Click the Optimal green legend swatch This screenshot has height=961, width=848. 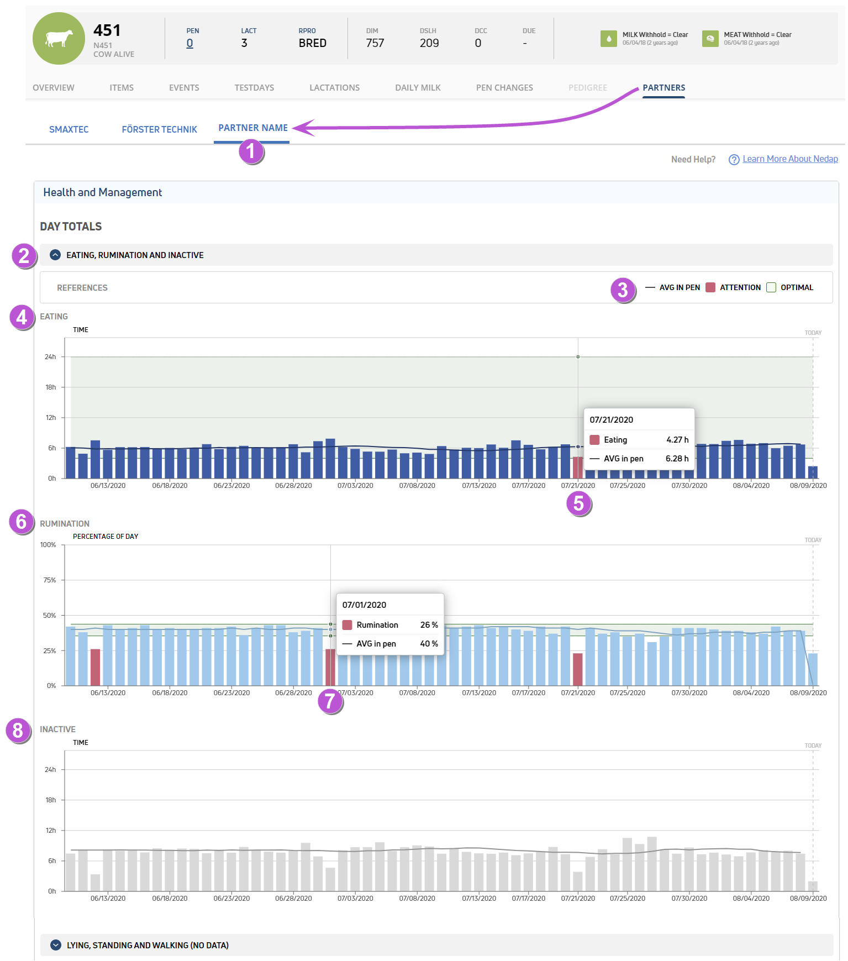[x=771, y=287]
